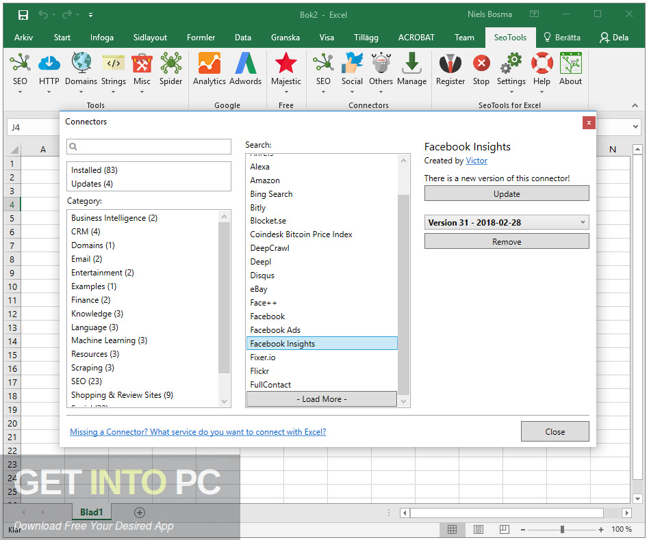Select the Blad1 sheet tab
Screen dimensions: 649x540
92,513
